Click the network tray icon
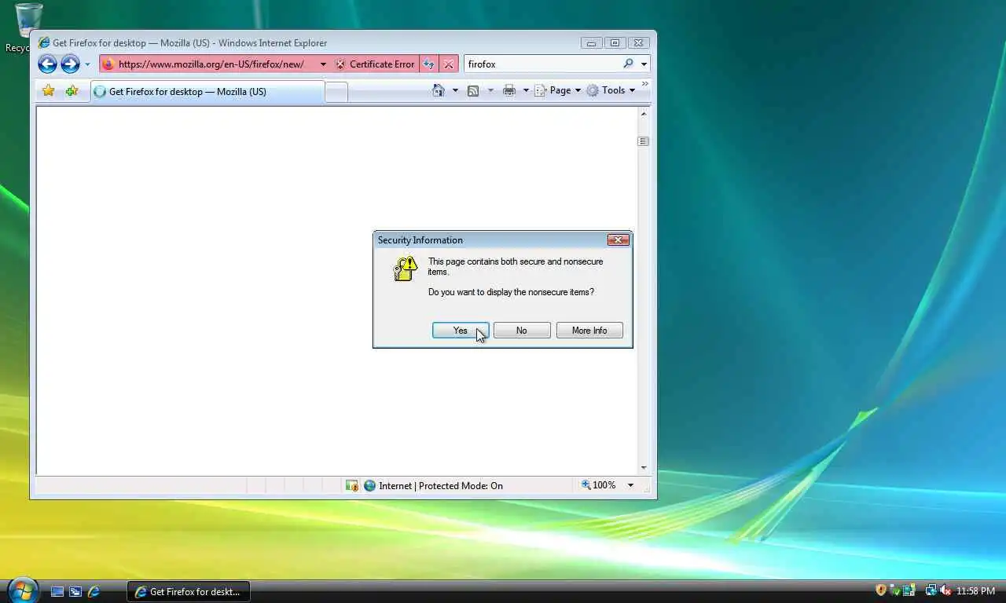 pyautogui.click(x=931, y=590)
